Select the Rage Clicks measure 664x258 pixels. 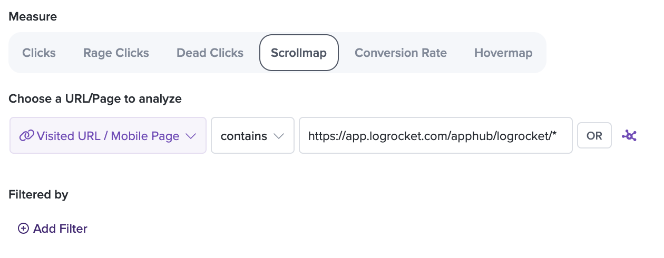point(116,53)
